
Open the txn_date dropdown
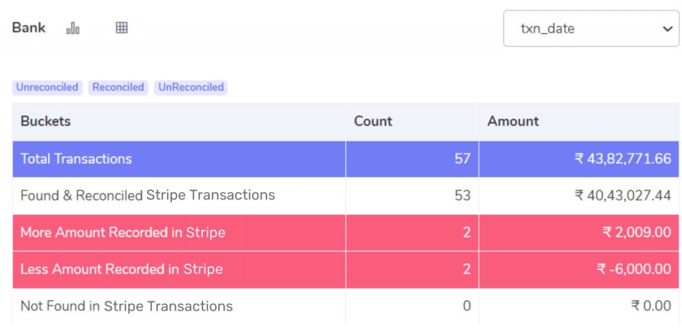591,29
